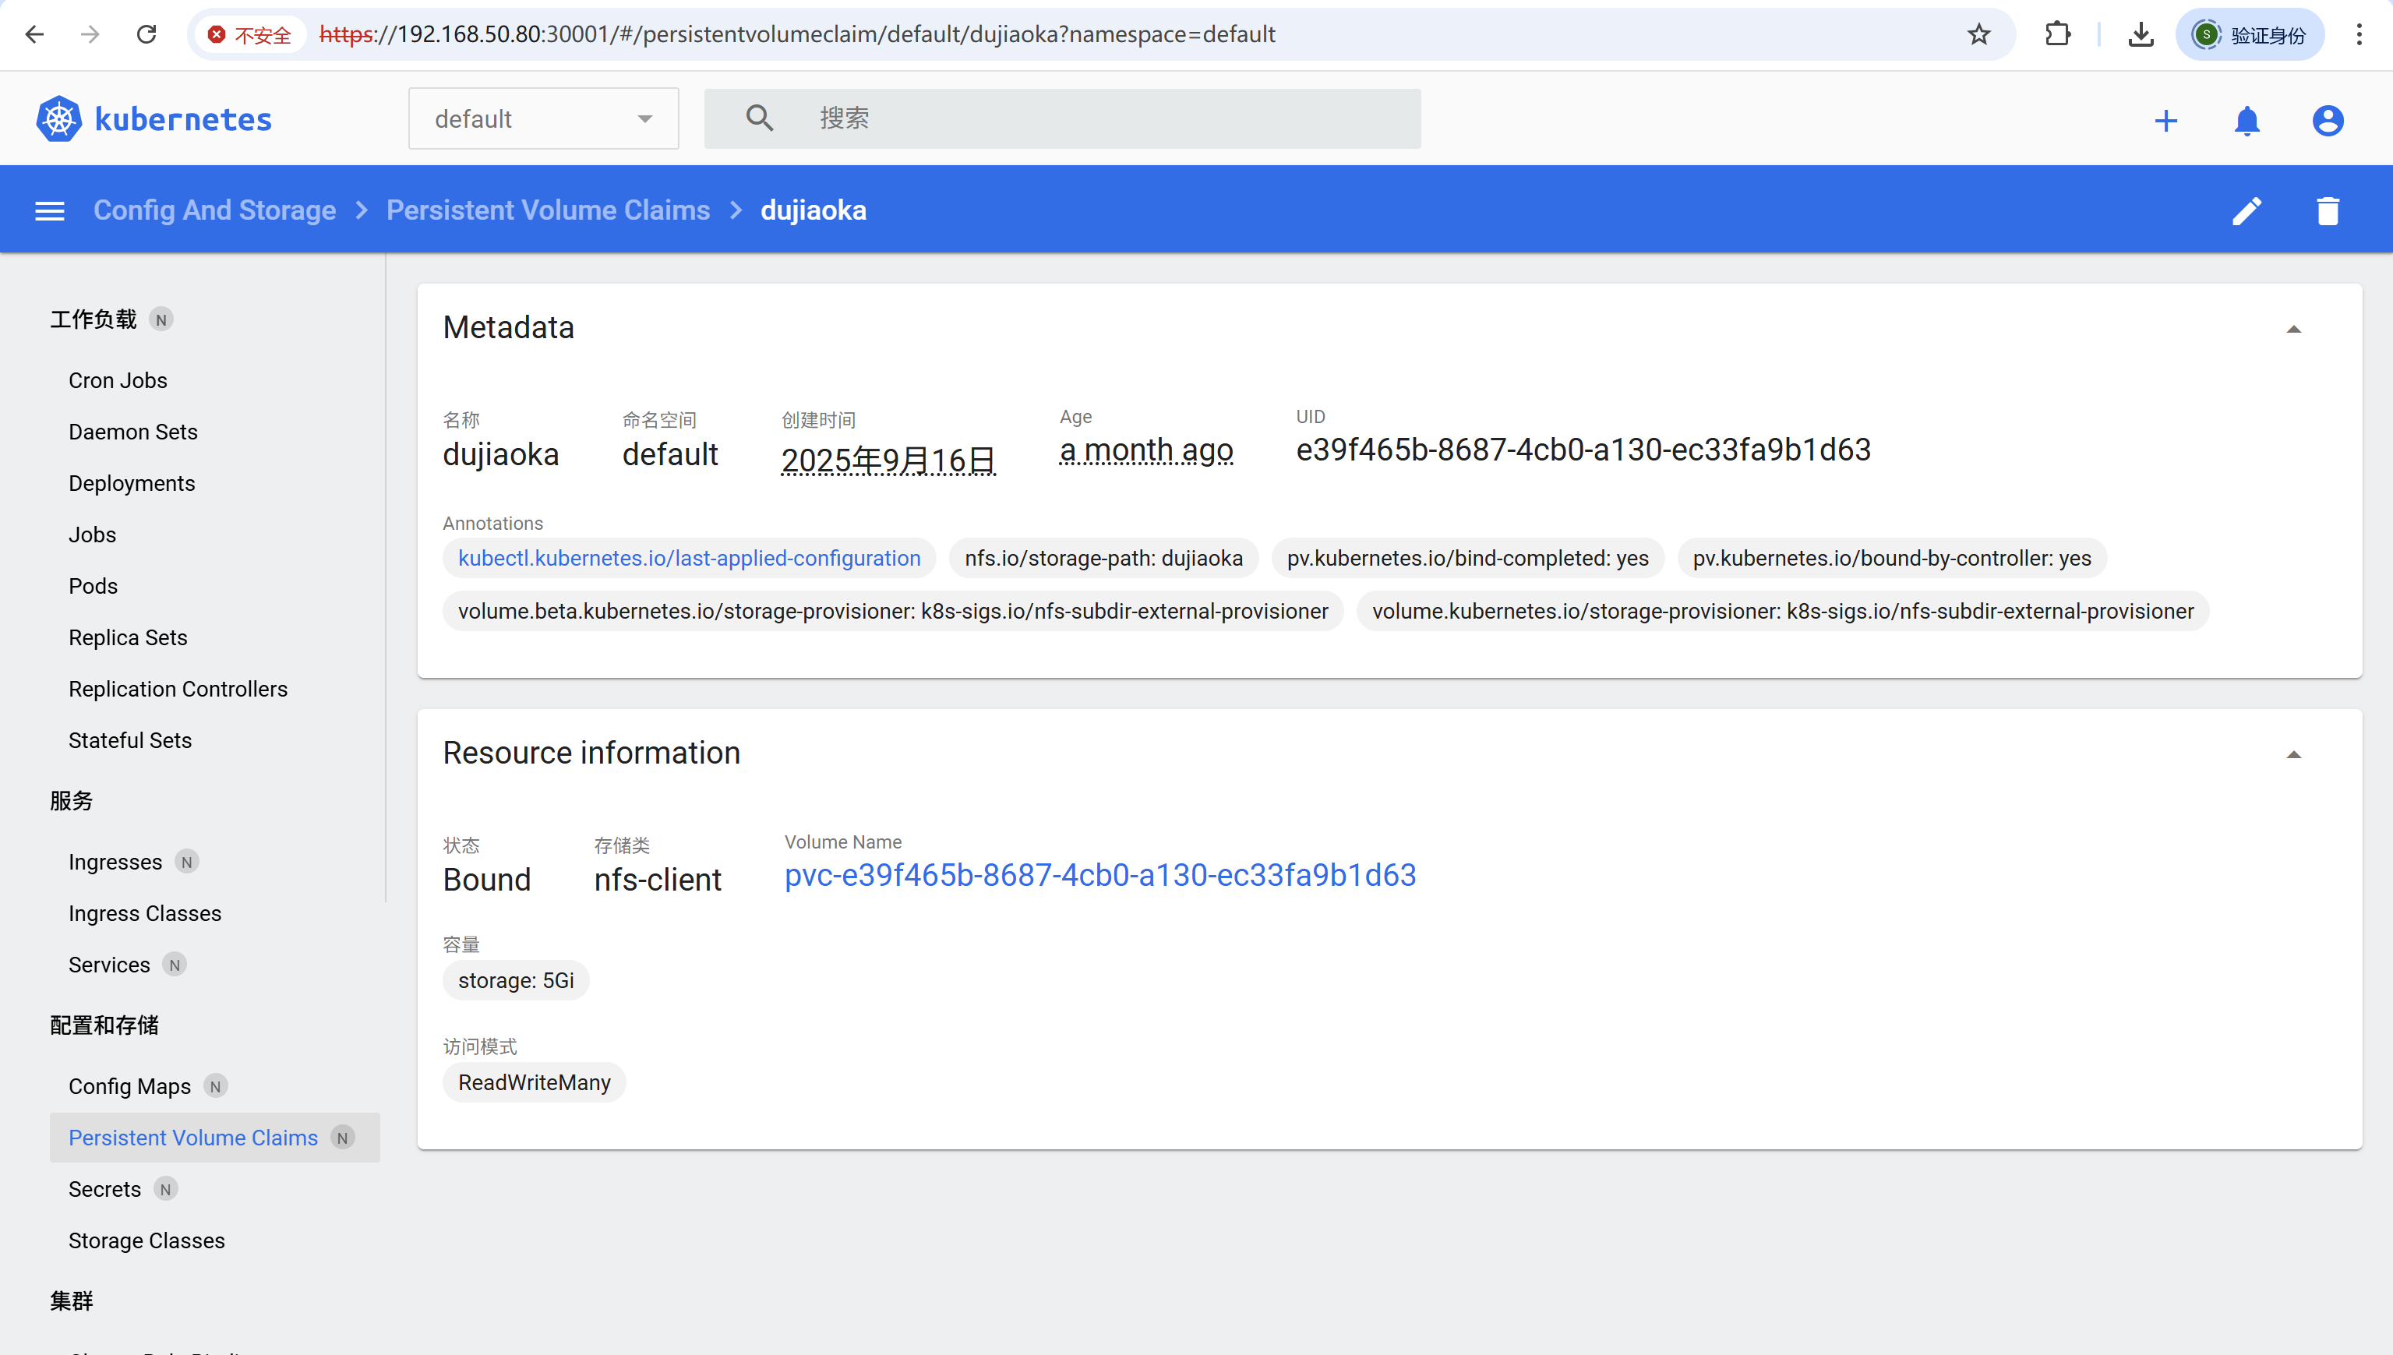The height and width of the screenshot is (1355, 2393).
Task: Select Storage Classes in sidebar
Action: tap(147, 1240)
